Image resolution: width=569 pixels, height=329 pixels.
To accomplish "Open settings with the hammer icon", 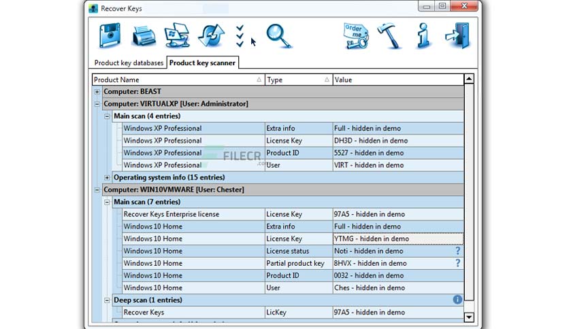I will point(389,35).
